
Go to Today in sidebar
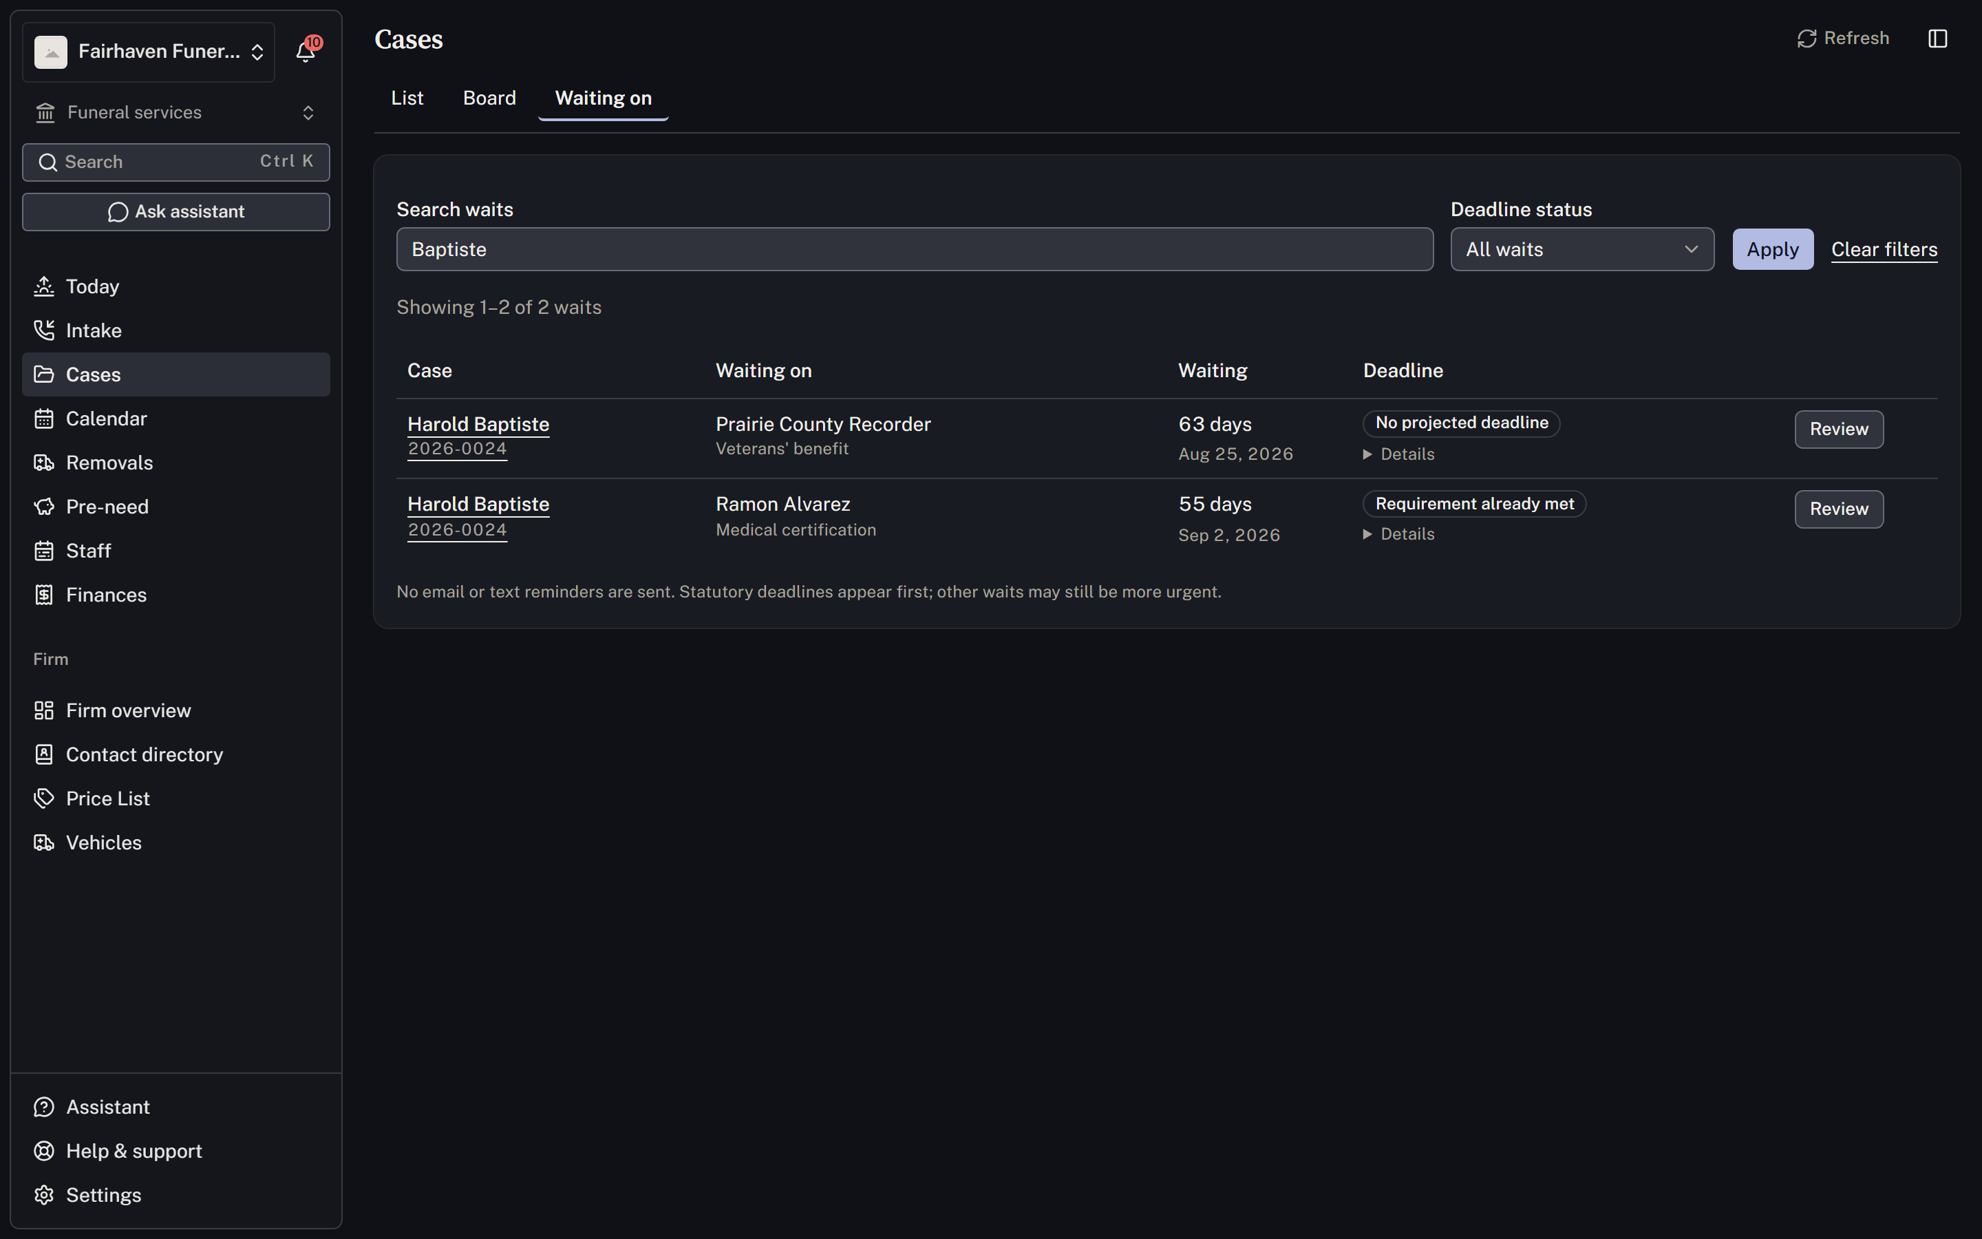click(176, 286)
